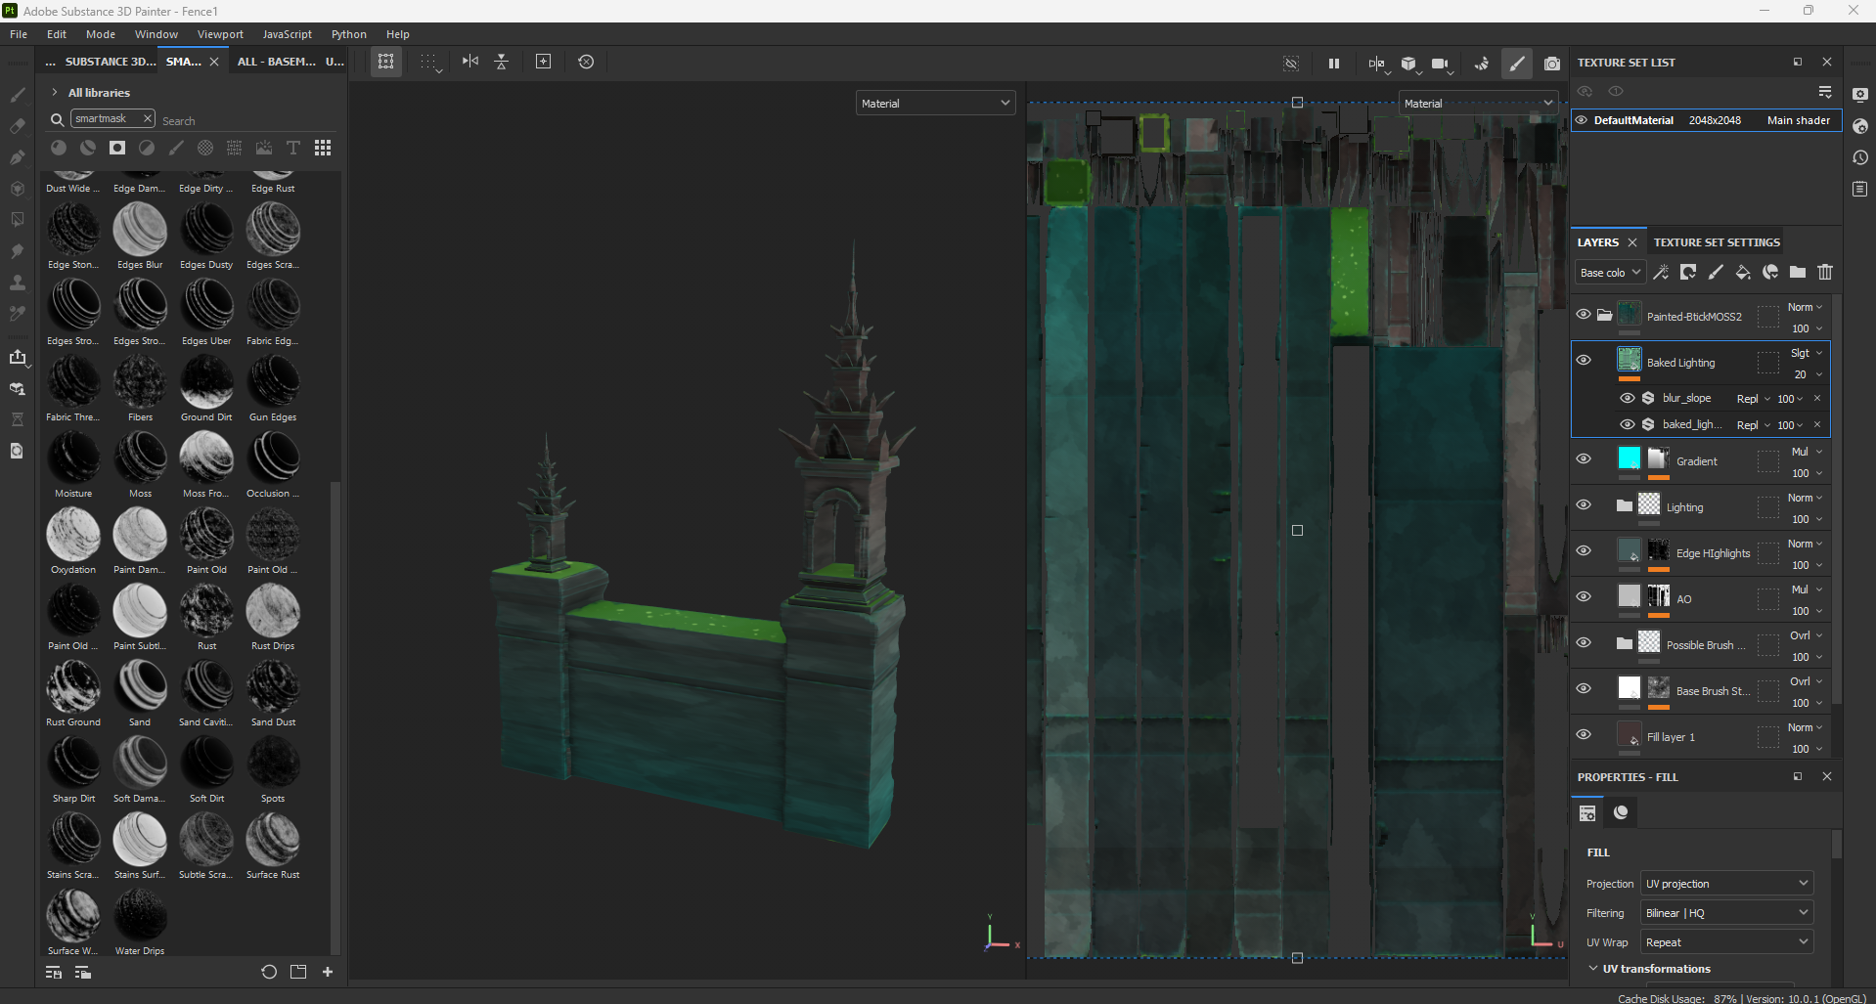Hide the Gradient layer
This screenshot has width=1876, height=1004.
[1584, 458]
